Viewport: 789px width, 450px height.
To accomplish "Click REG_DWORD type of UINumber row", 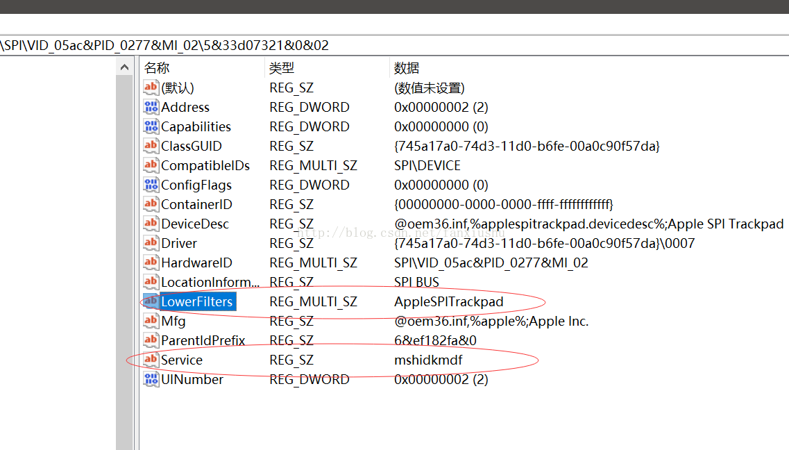I will (309, 380).
